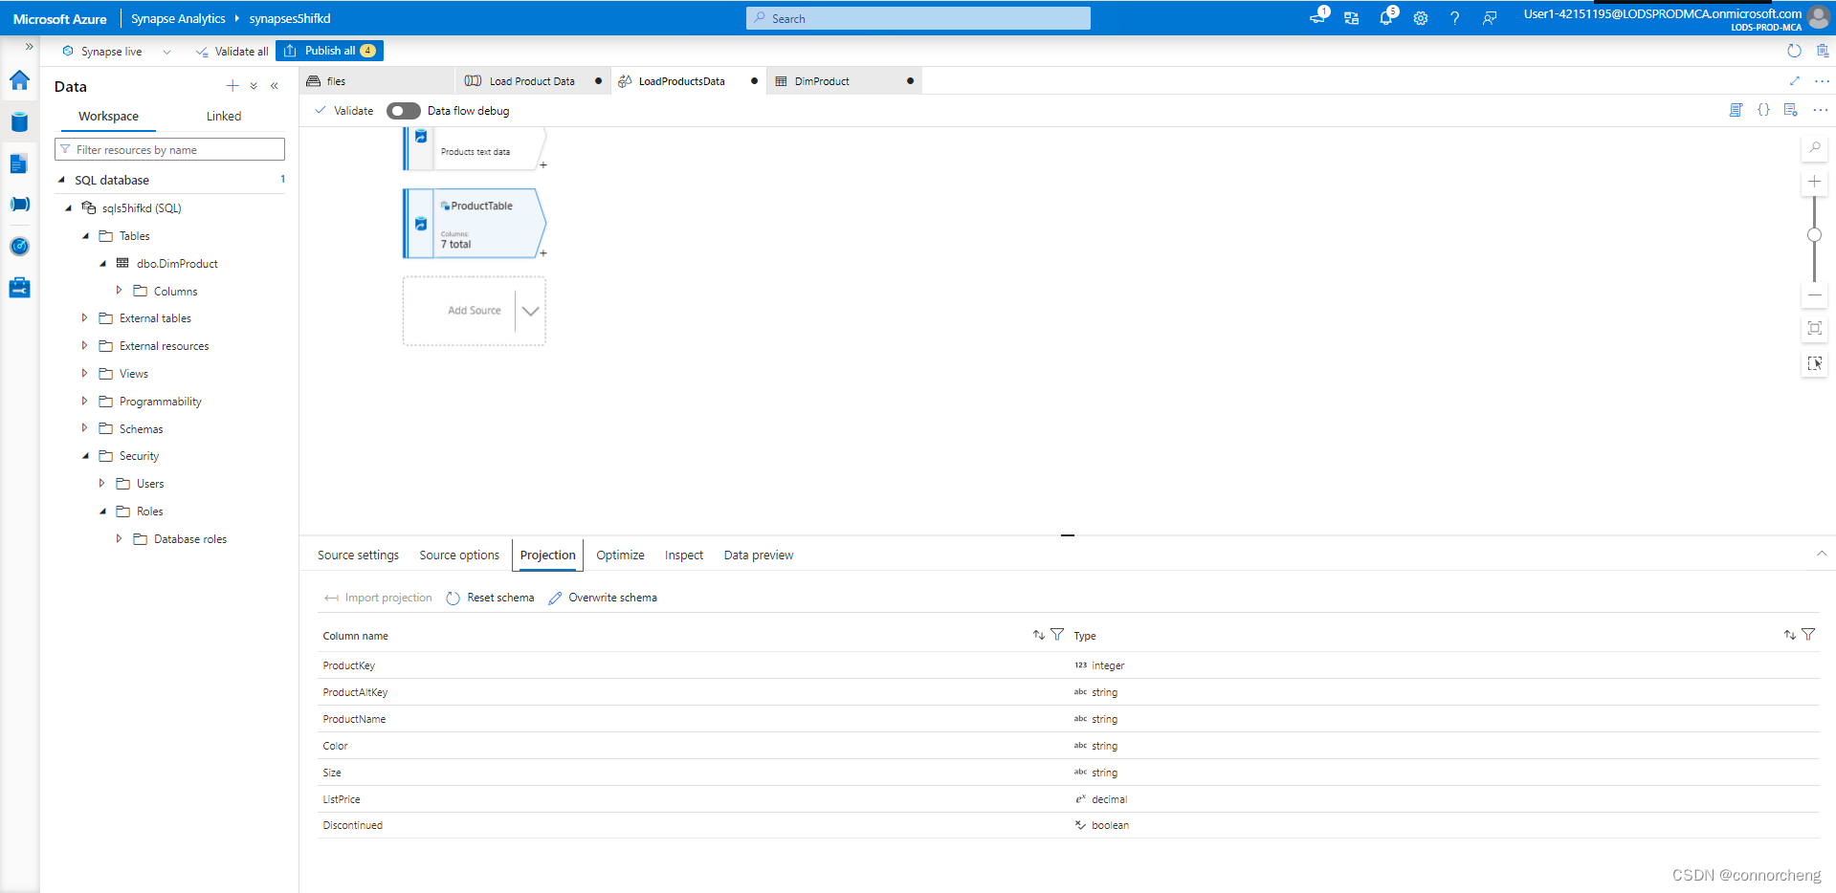Open the feedback icon

click(x=1490, y=18)
